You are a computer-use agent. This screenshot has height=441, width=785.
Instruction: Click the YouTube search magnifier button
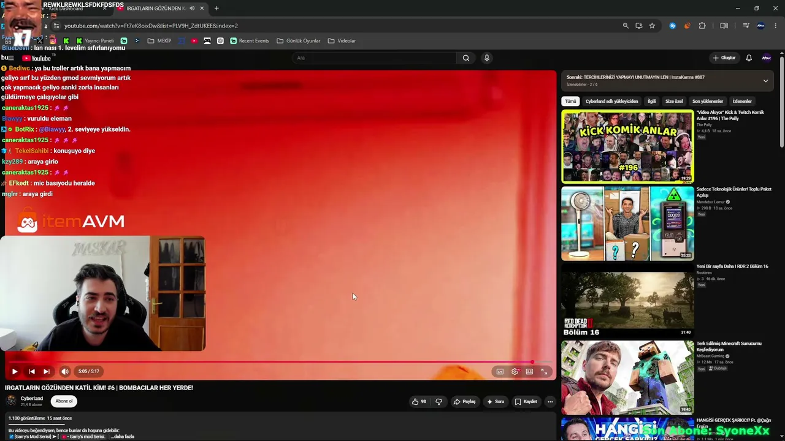tap(466, 58)
